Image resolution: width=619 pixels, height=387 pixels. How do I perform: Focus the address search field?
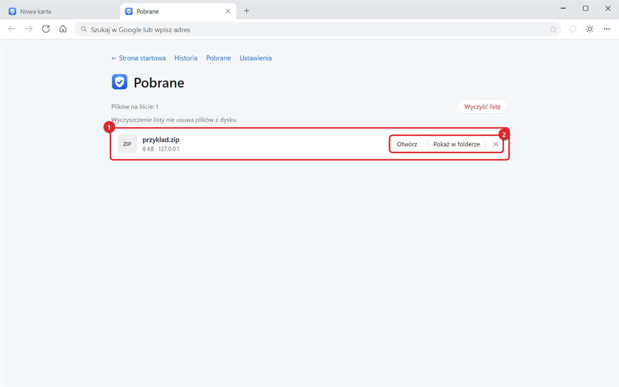[x=318, y=30]
